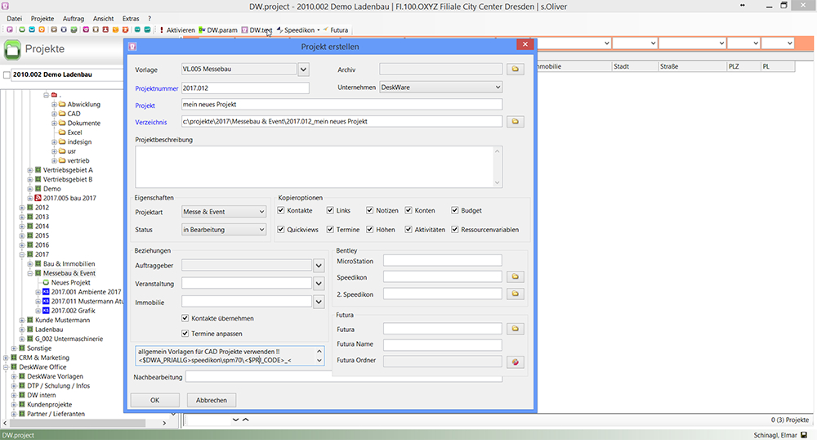
Task: Click the colored icon beside Futura Ordner
Action: click(516, 361)
